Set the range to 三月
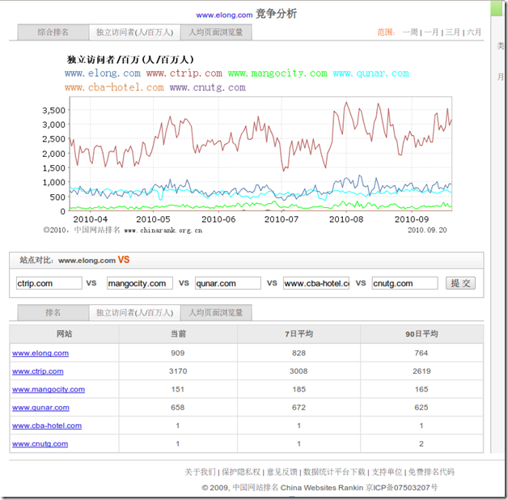This screenshot has width=508, height=500. [453, 32]
